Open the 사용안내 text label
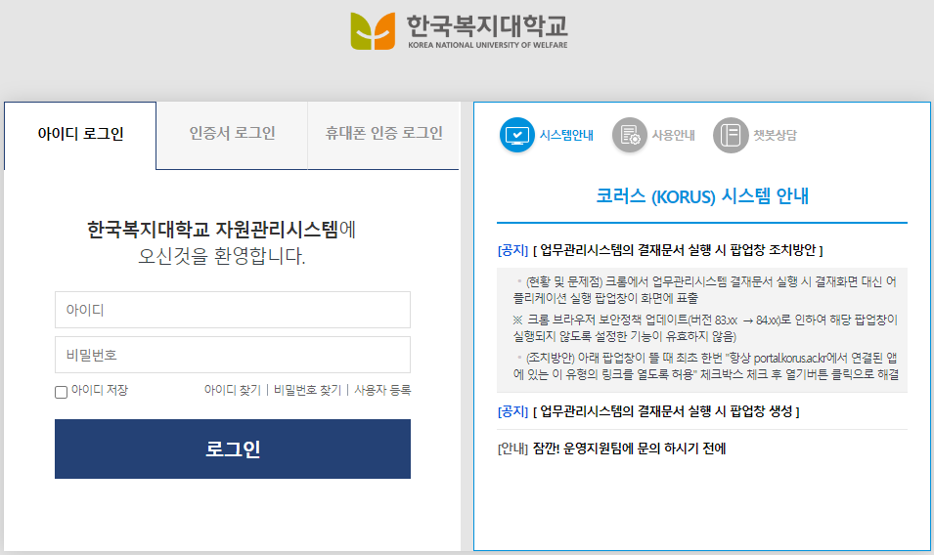This screenshot has width=934, height=555. tap(674, 136)
